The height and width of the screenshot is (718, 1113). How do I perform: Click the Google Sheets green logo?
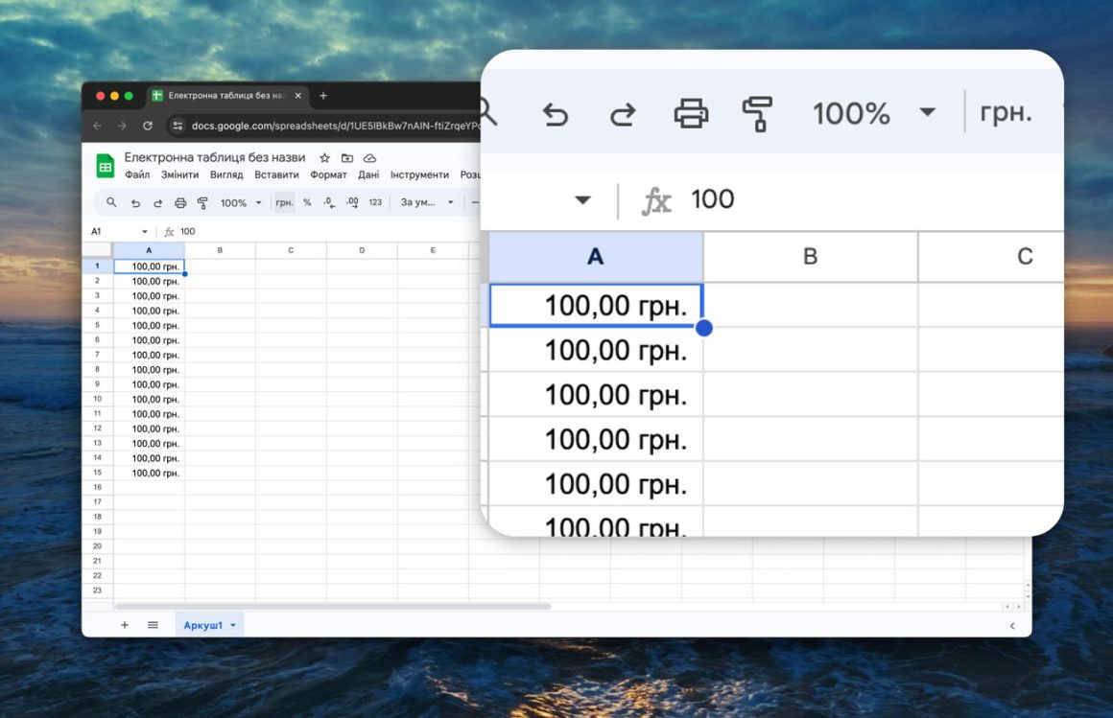pyautogui.click(x=106, y=166)
